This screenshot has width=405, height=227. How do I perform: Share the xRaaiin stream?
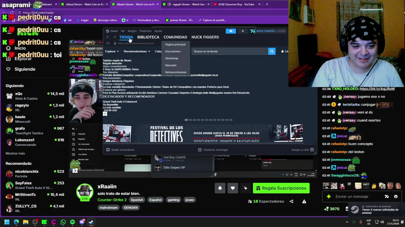pyautogui.click(x=291, y=201)
